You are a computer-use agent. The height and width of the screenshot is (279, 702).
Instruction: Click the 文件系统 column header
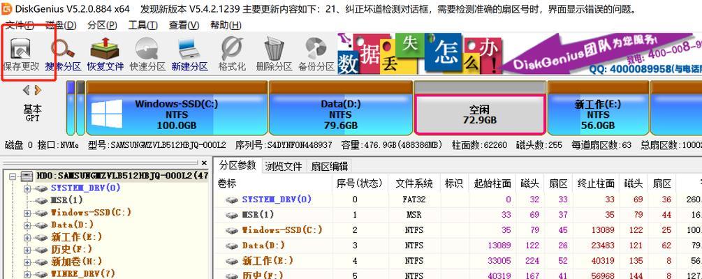pos(414,183)
